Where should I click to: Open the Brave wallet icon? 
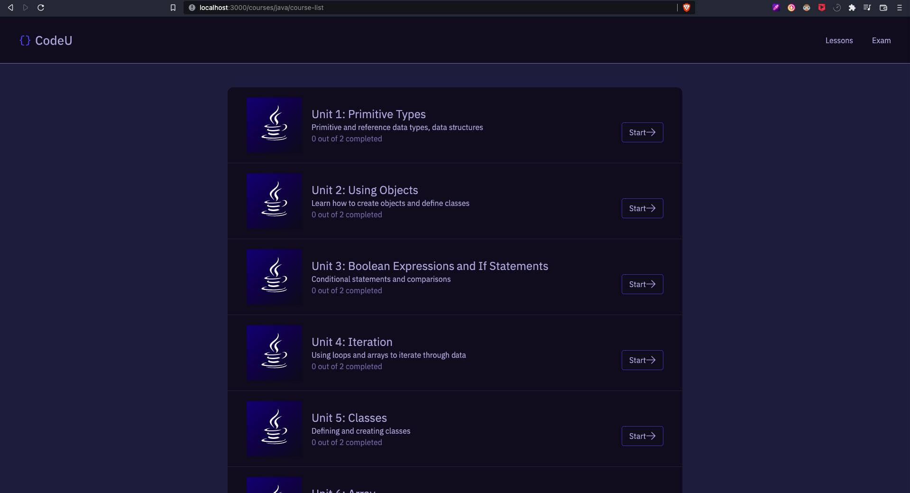click(x=883, y=8)
